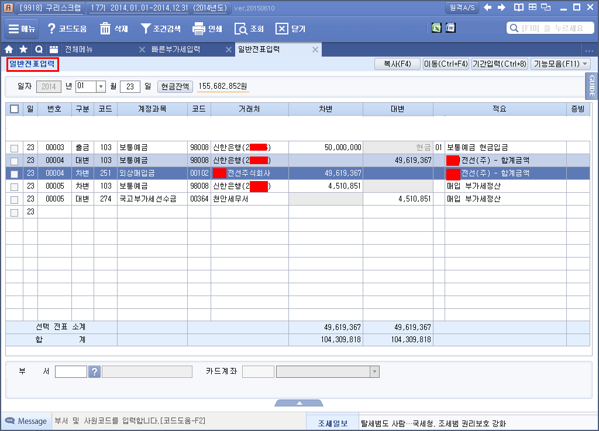Click the tax news headline text
This screenshot has width=599, height=431.
(433, 423)
